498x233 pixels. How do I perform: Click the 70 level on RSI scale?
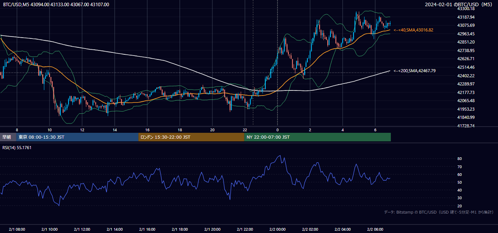[459, 167]
